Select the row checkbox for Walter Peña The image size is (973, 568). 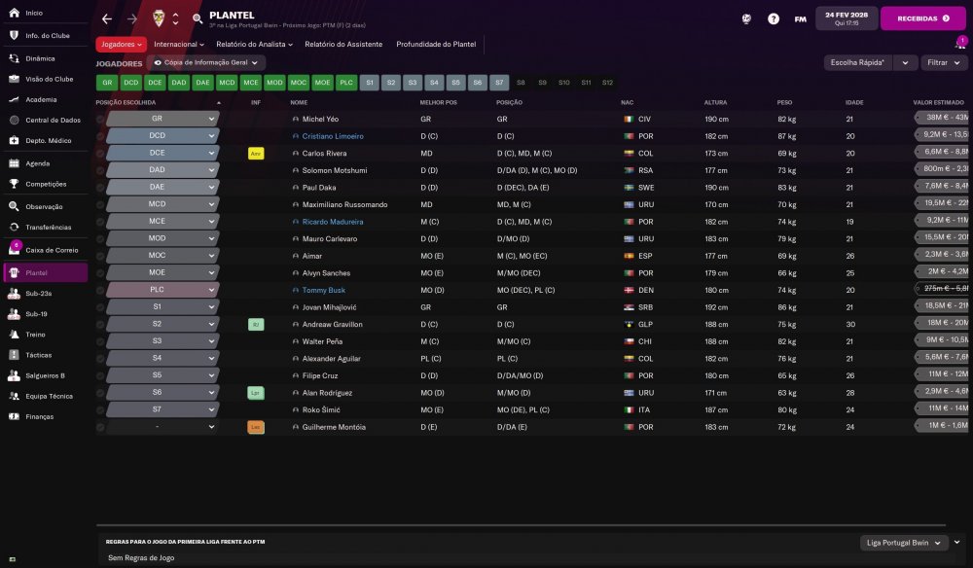tap(100, 341)
